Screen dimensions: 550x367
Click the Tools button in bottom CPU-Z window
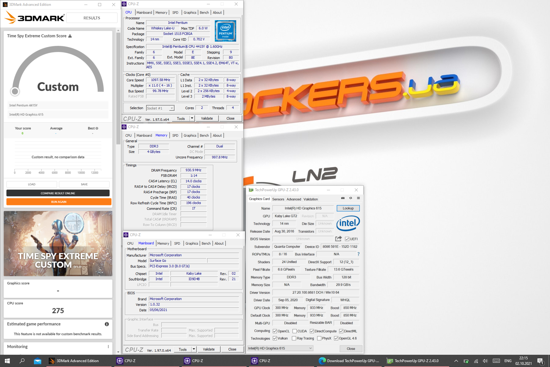click(183, 349)
